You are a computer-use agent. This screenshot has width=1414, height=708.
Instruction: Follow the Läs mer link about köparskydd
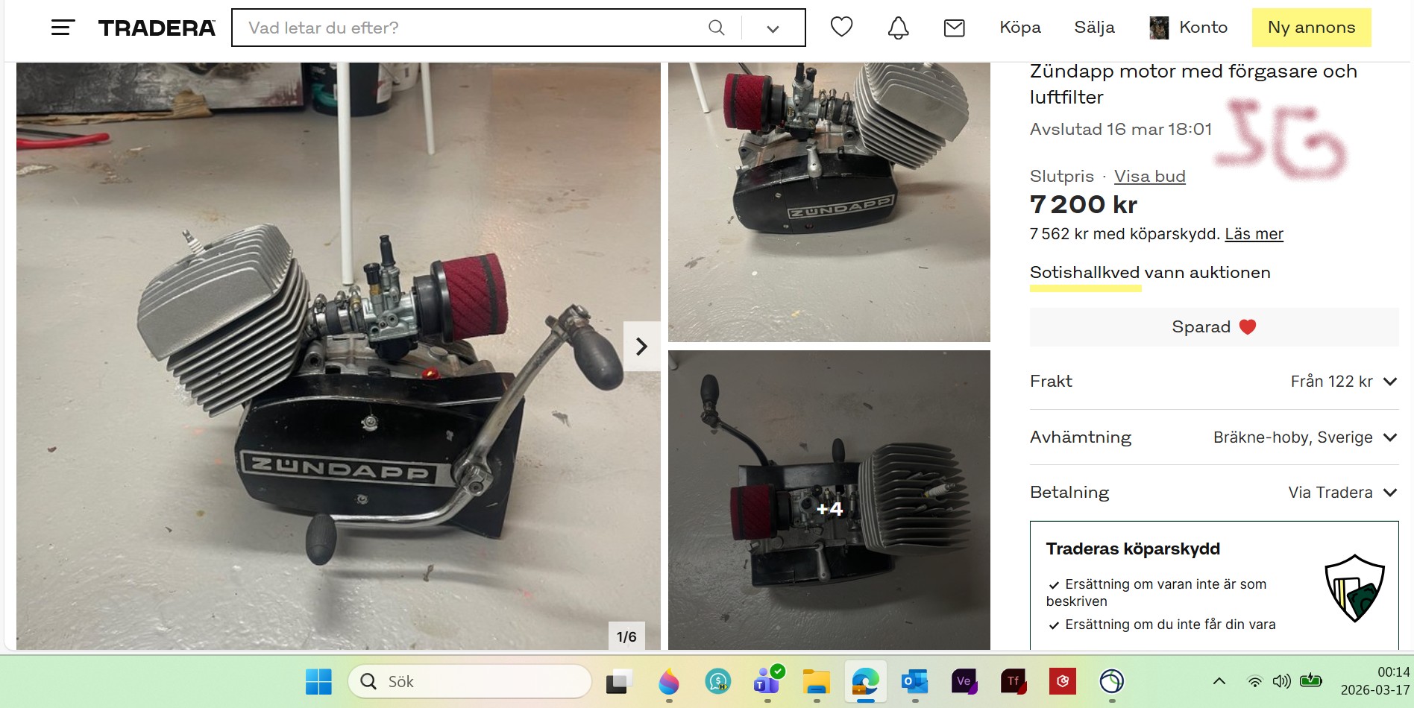[1254, 234]
